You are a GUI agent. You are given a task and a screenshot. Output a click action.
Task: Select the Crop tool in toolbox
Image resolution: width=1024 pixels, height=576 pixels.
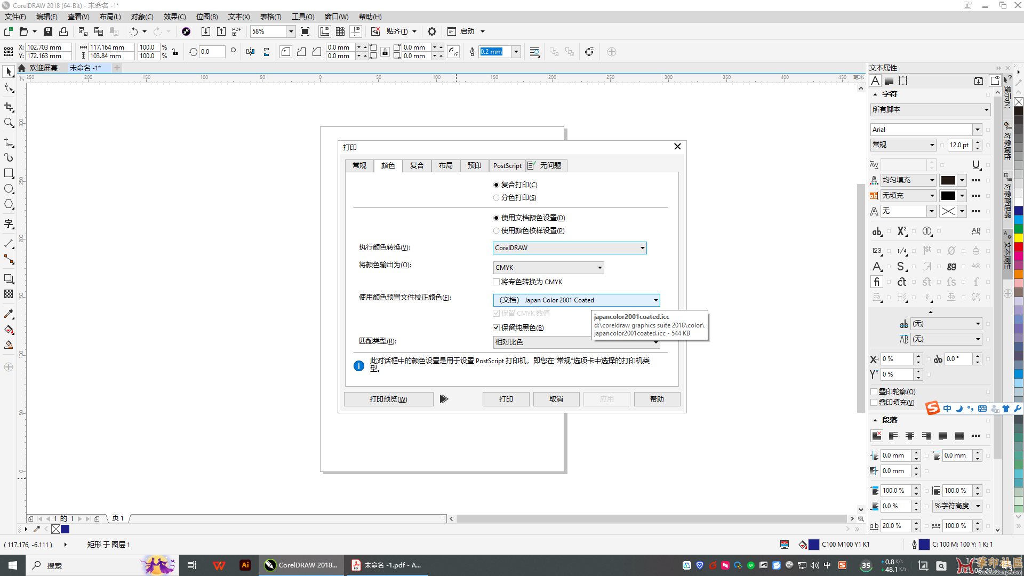(x=9, y=107)
